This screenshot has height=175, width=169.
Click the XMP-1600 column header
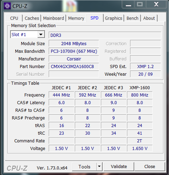click(139, 88)
